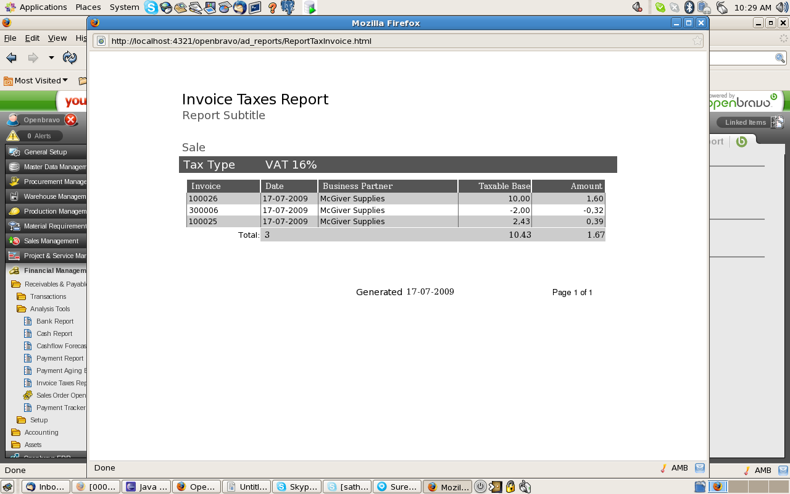Click the Alerts warning triangle icon
790x494 pixels.
(x=13, y=136)
